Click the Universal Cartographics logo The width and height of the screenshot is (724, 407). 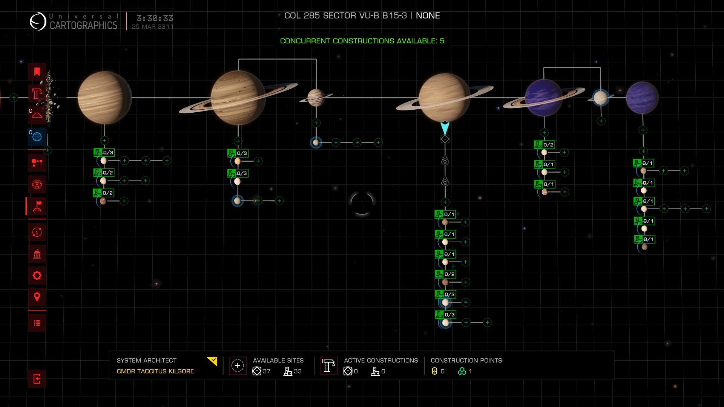[x=74, y=21]
